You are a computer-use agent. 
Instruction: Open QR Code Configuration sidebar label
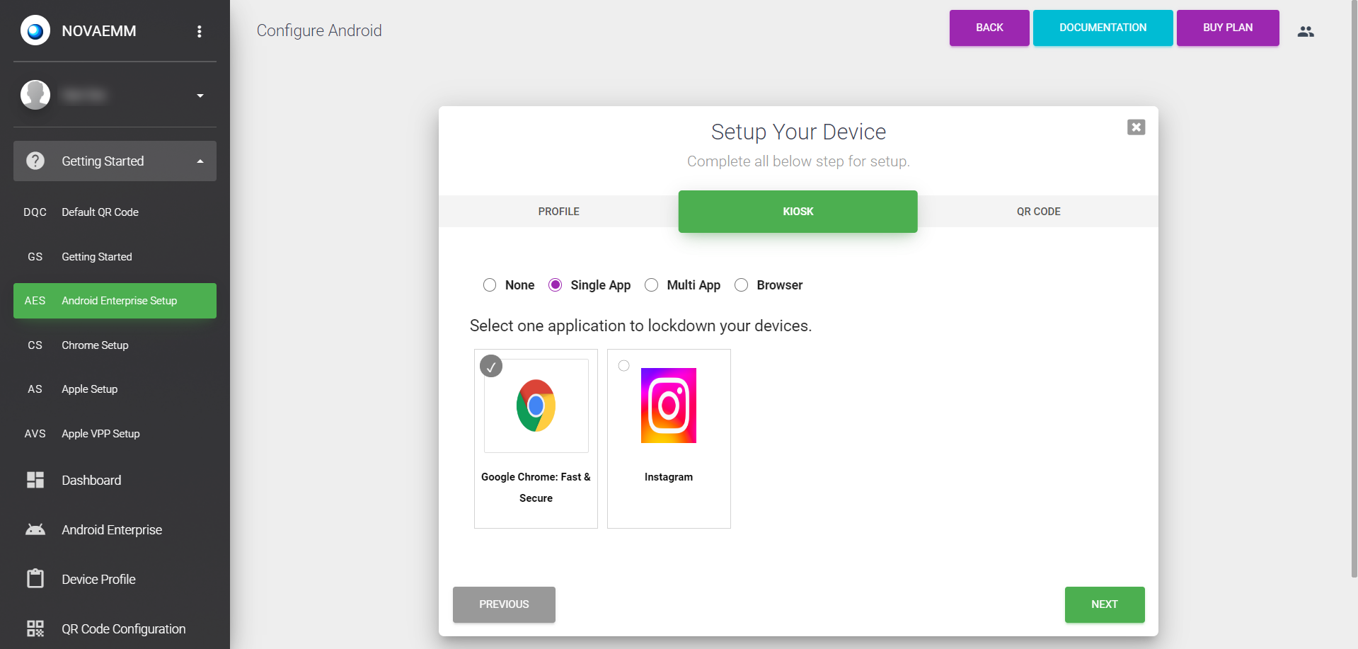pos(124,629)
